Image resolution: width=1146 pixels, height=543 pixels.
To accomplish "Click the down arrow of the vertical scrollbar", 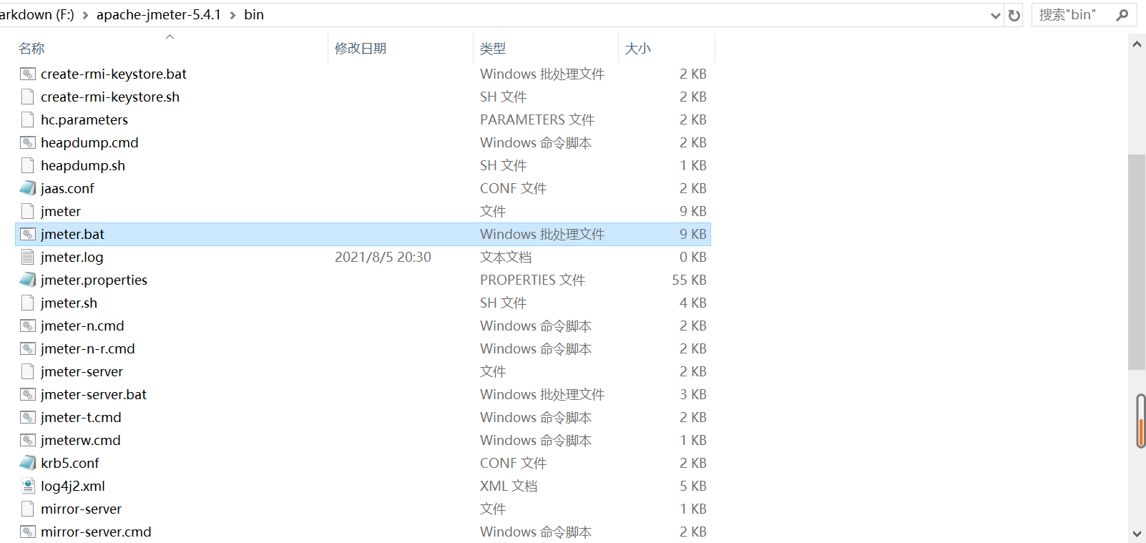I will (1137, 534).
